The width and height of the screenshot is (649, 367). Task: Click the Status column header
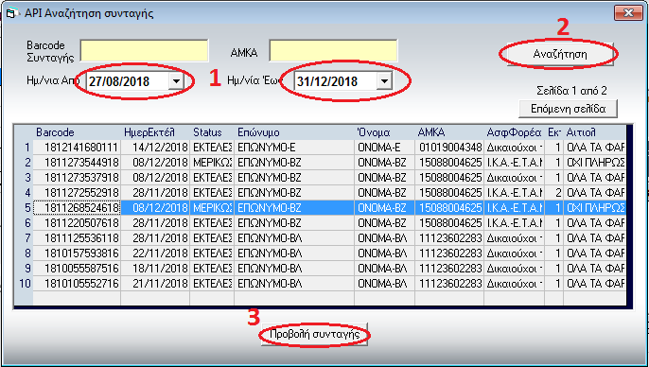tap(212, 132)
